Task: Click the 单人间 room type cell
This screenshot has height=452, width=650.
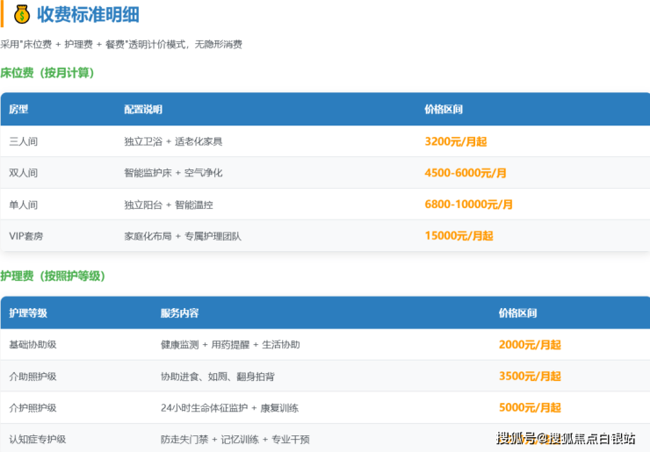Action: tap(24, 204)
